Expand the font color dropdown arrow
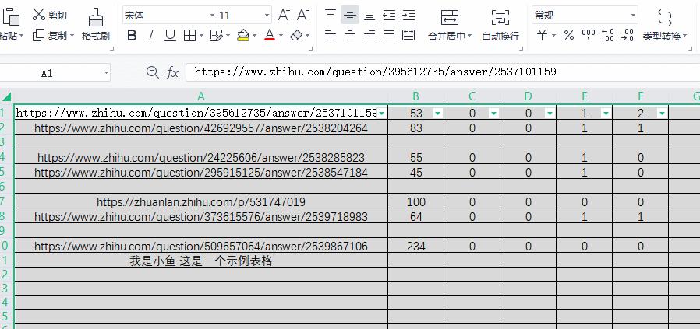 (x=281, y=36)
